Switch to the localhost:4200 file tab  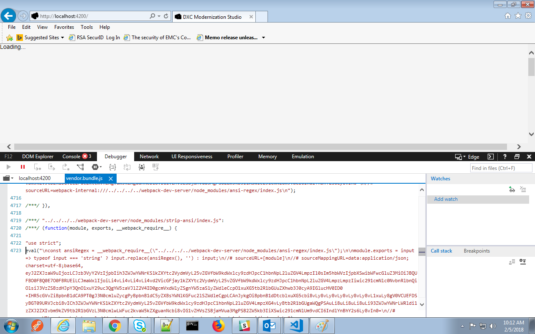click(35, 178)
